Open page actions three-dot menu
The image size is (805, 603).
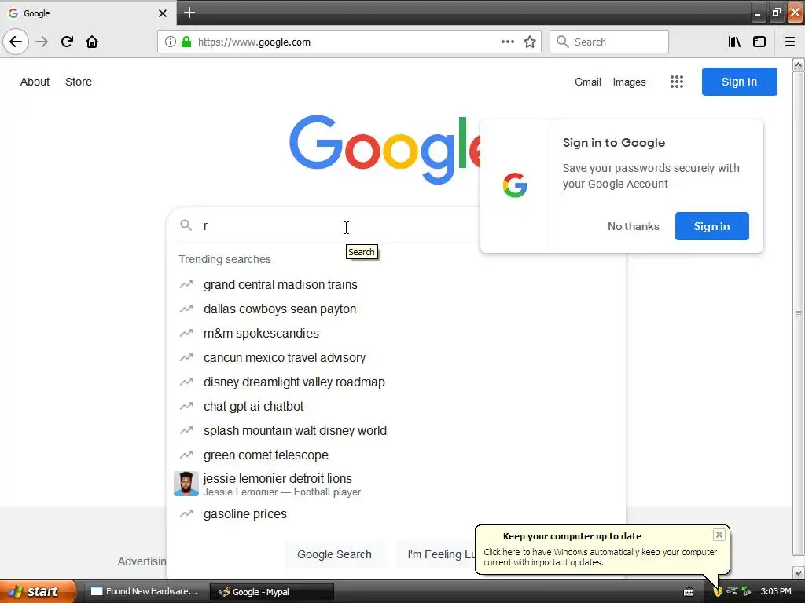508,42
